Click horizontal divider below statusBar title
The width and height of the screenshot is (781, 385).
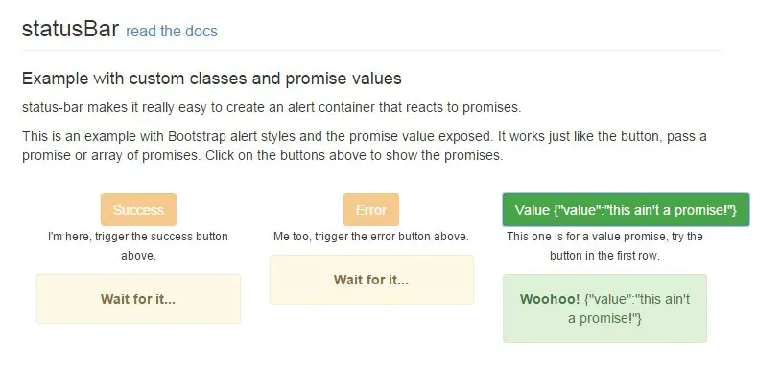pyautogui.click(x=371, y=50)
